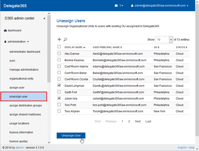Viewport: 199px width, 151px height.
Task: Click the plus add icon above table
Action: pyautogui.click(x=59, y=39)
